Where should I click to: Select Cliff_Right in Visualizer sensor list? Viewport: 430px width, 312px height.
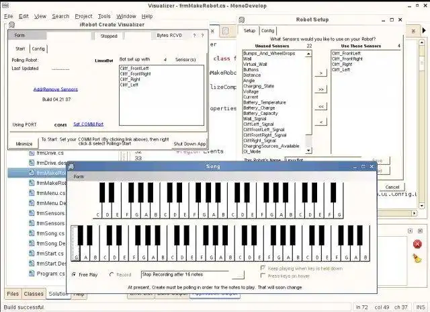coord(130,79)
